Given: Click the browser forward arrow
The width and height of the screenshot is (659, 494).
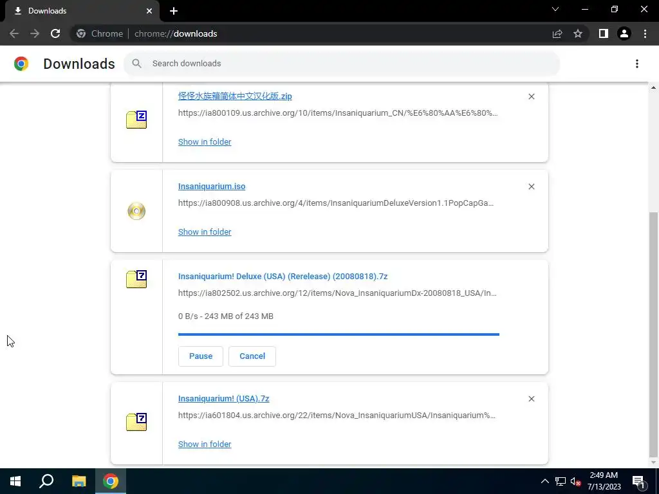Looking at the screenshot, I should tap(35, 33).
